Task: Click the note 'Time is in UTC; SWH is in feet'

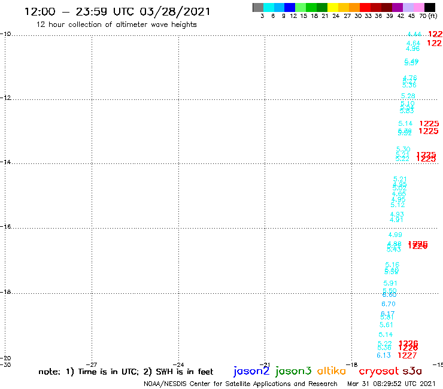Action: click(126, 372)
